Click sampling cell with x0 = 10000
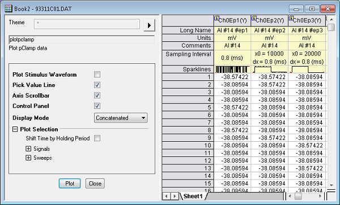Viewport: 340px width, 205px height. click(x=270, y=58)
